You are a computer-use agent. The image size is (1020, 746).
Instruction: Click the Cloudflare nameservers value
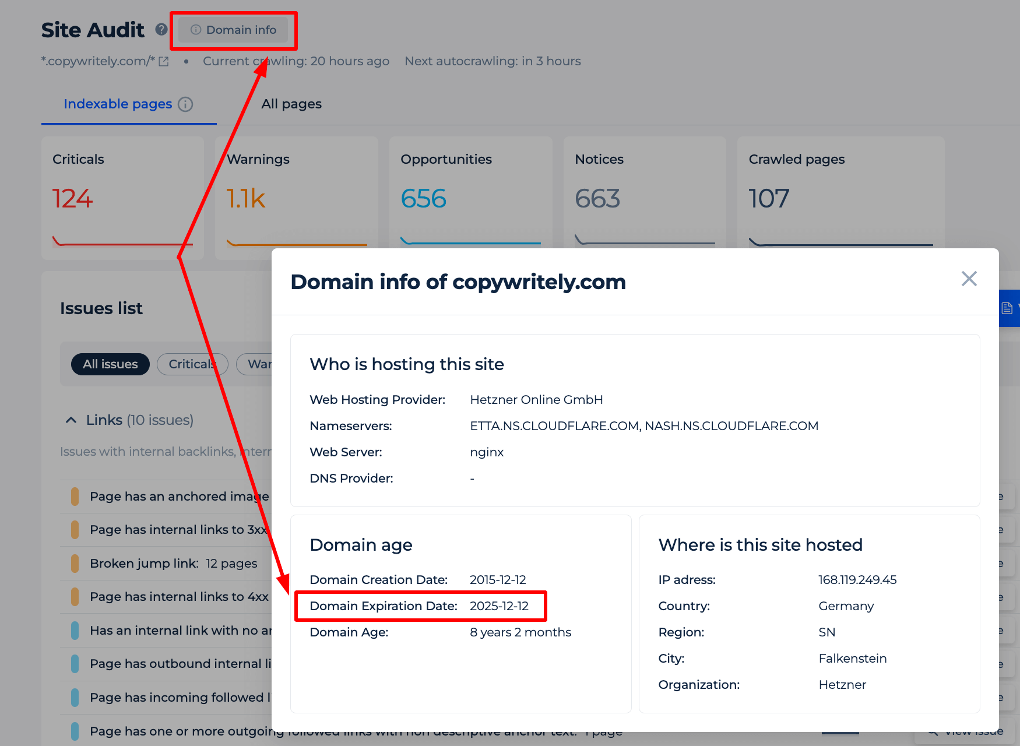(644, 426)
